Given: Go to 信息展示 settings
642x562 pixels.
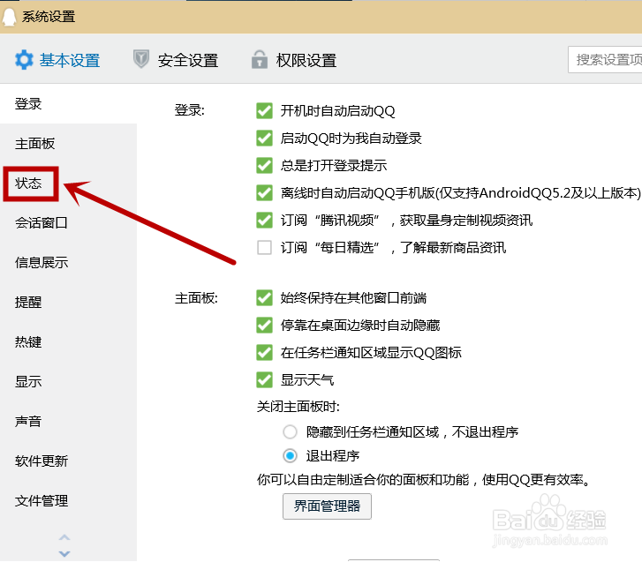Looking at the screenshot, I should point(42,263).
